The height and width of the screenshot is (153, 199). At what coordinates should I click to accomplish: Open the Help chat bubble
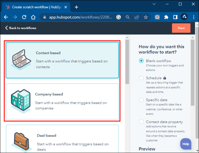point(186,144)
